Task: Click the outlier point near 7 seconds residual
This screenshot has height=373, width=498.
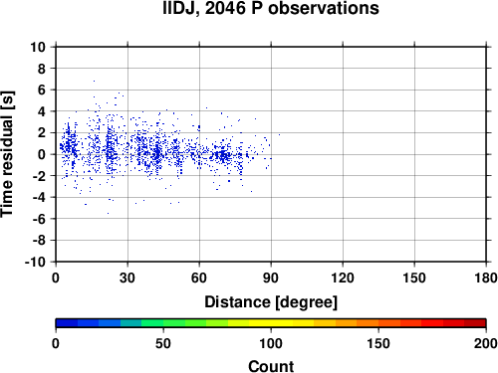Action: point(94,81)
